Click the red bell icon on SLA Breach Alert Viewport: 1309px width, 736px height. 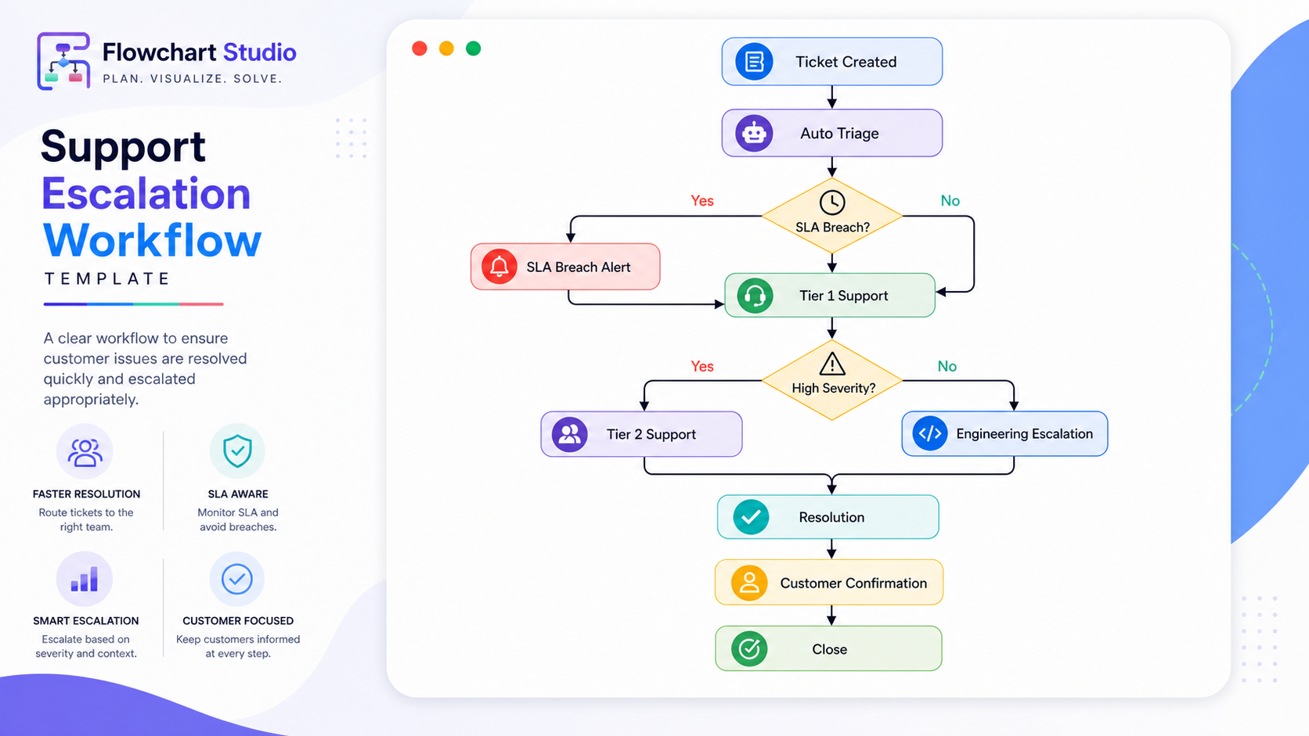[499, 267]
